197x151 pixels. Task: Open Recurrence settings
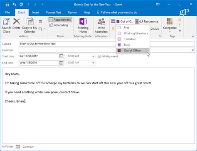(149, 22)
